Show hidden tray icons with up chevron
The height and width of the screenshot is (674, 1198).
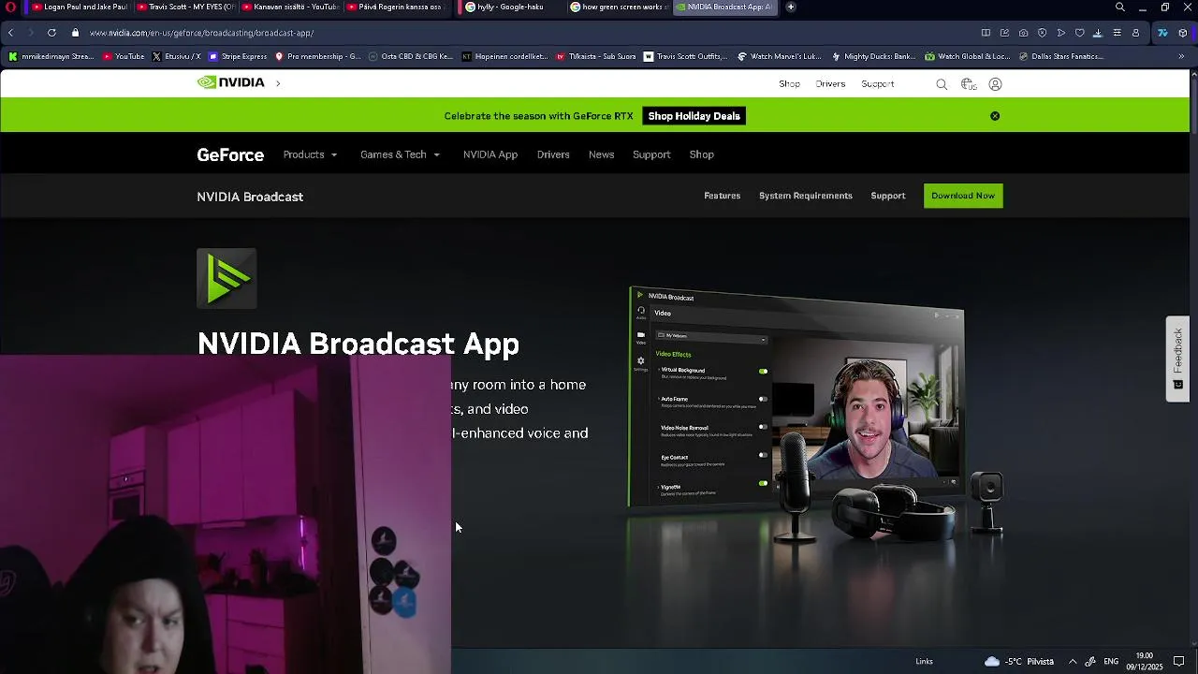coord(1073,661)
